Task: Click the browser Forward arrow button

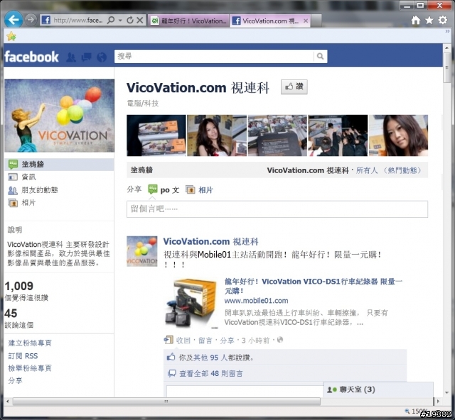Action: [x=30, y=20]
